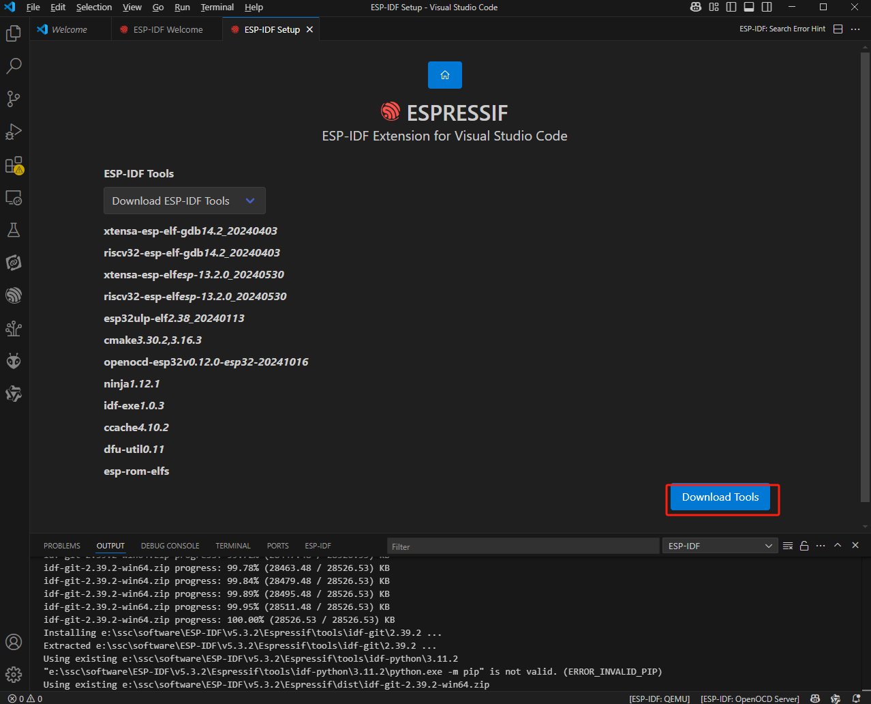Open the Run and Debug view
The height and width of the screenshot is (704, 871).
pos(14,131)
